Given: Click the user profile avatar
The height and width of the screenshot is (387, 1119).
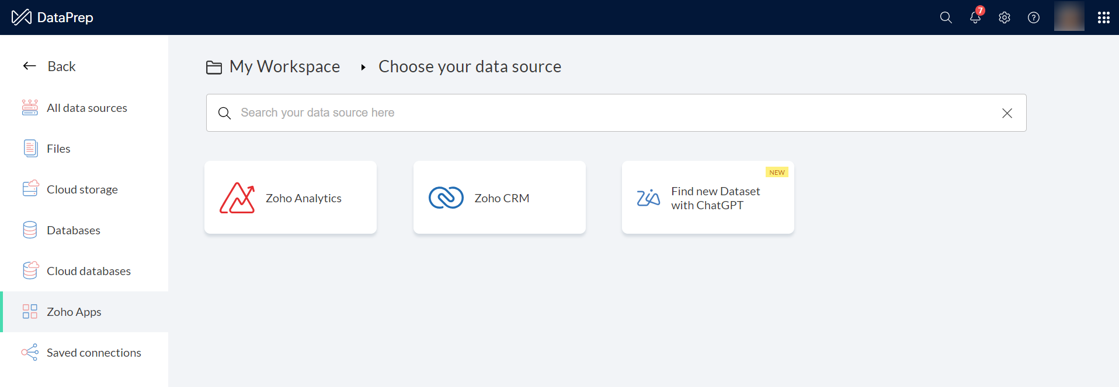Looking at the screenshot, I should 1069,16.
